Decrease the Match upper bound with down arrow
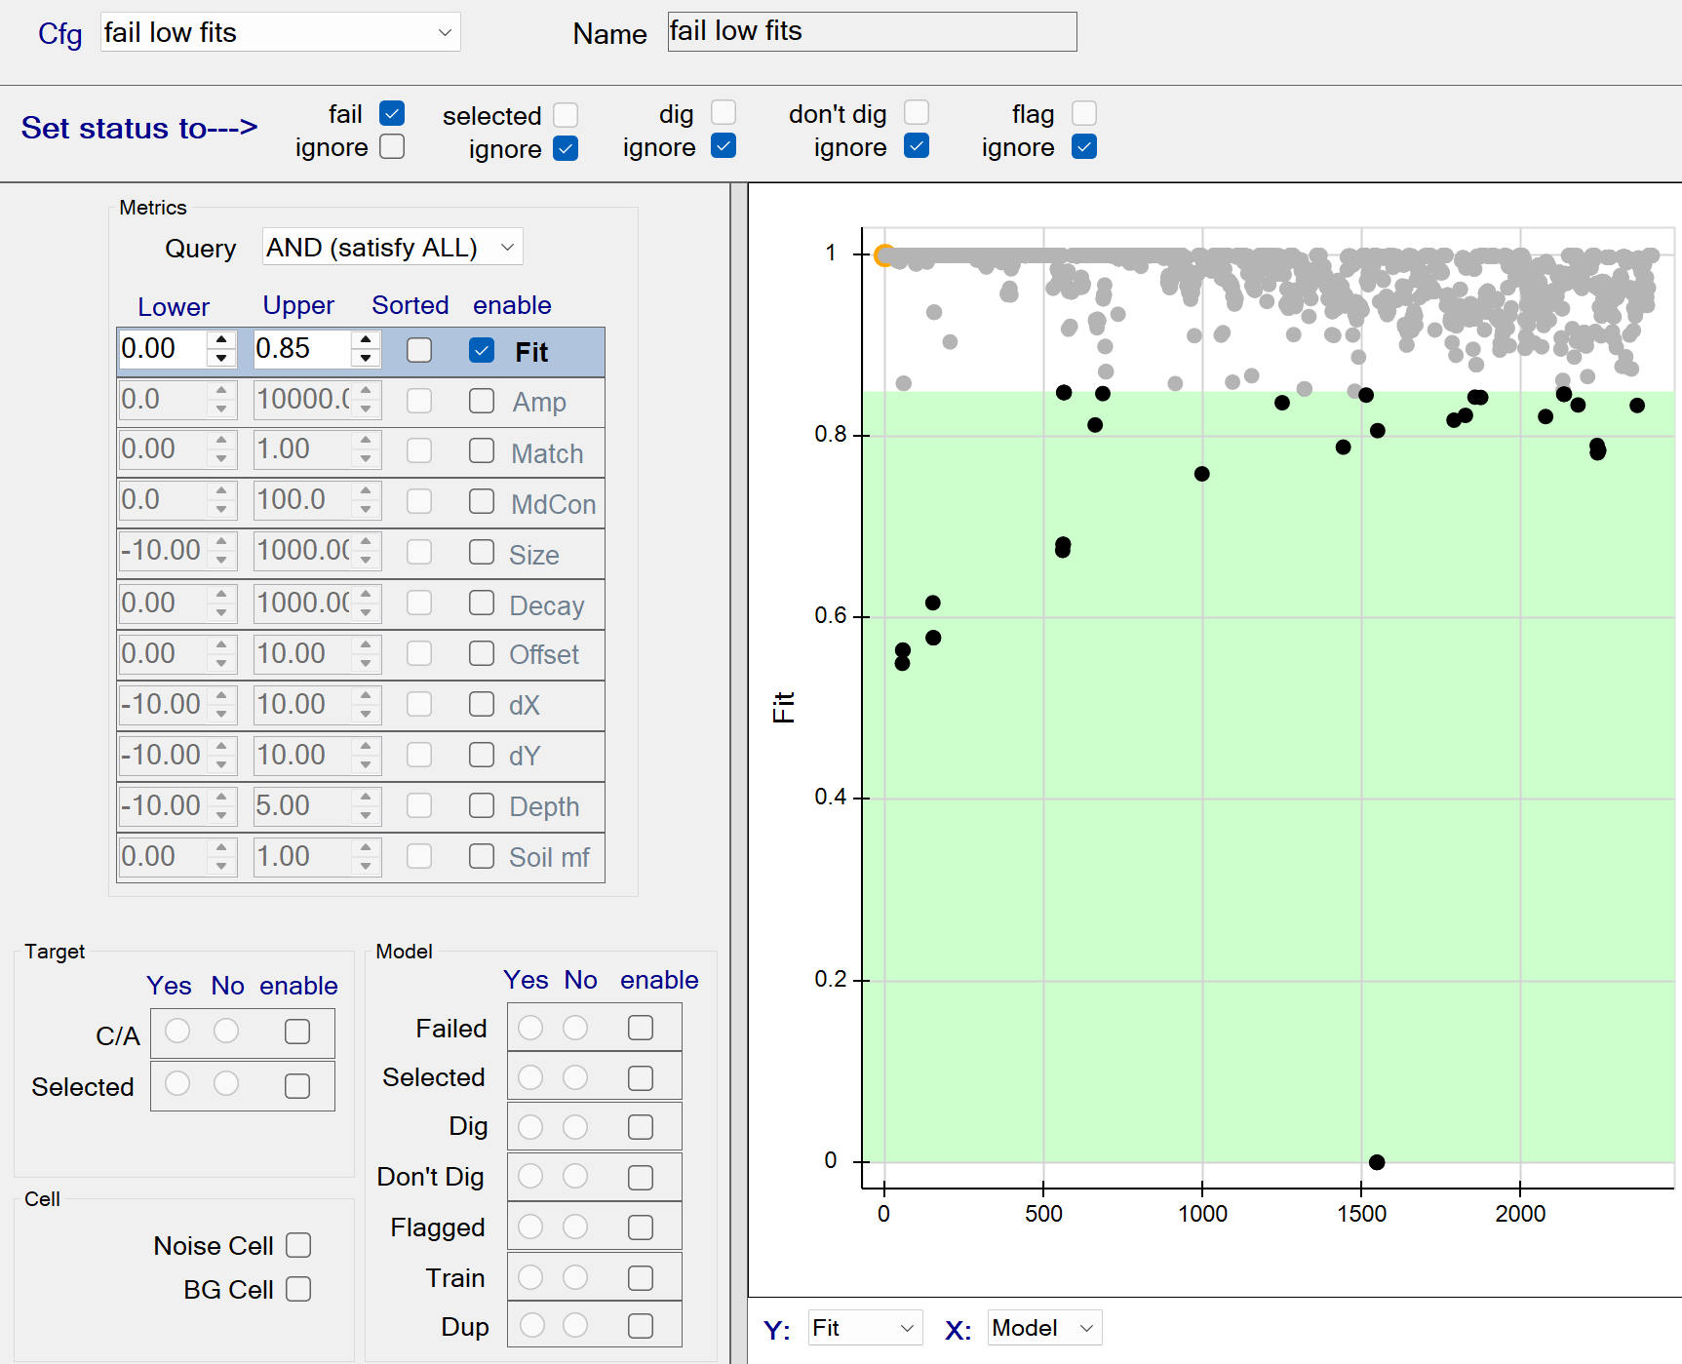 pos(366,460)
